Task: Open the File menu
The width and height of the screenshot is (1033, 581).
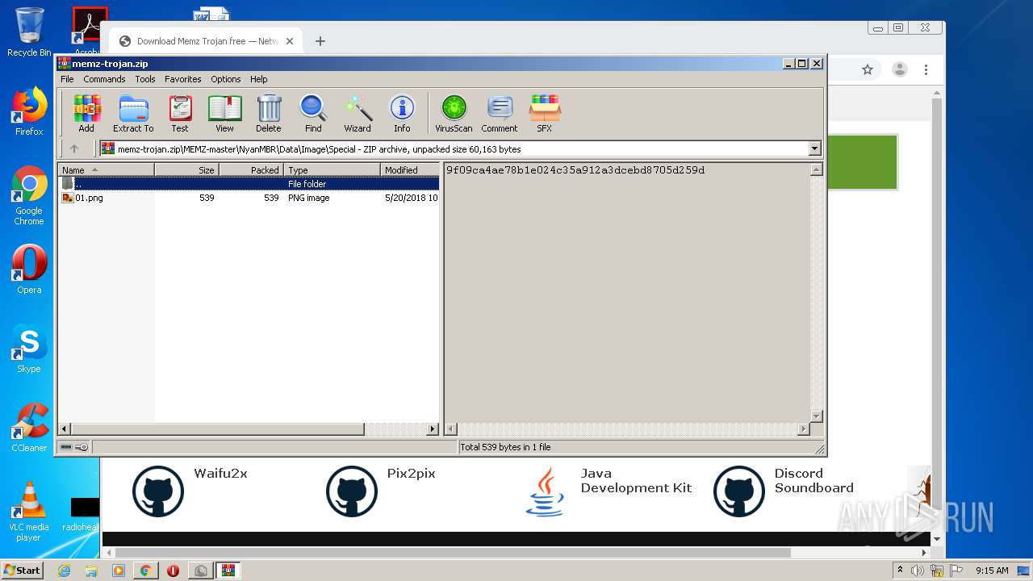Action: click(67, 79)
